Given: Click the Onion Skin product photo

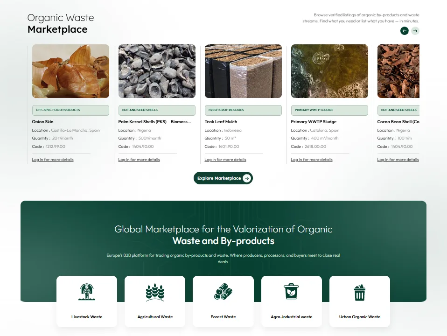Looking at the screenshot, I should pos(70,71).
